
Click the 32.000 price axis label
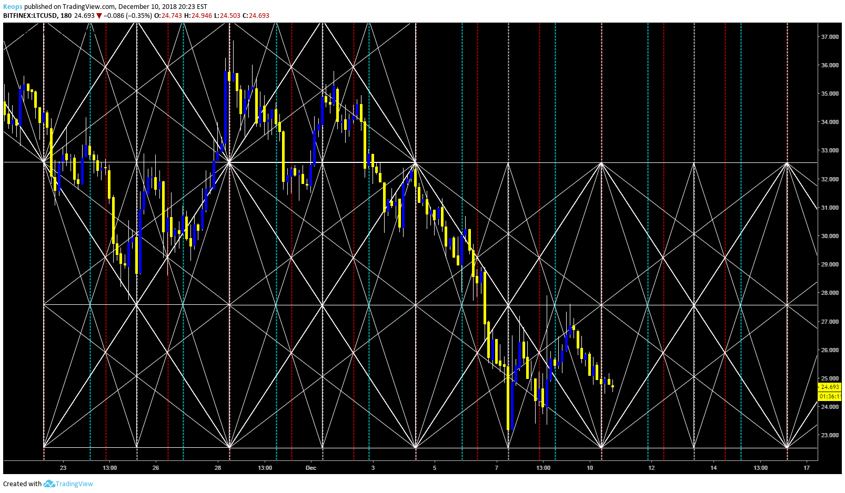[829, 179]
